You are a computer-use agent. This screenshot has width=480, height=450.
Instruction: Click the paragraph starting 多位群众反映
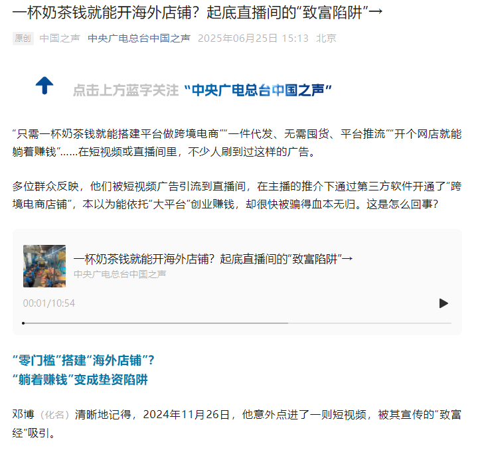point(237,195)
